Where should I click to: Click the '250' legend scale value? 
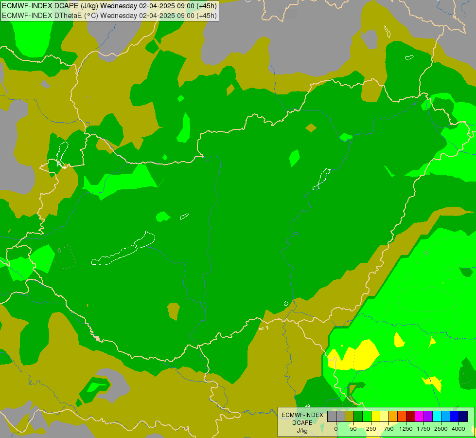371,429
